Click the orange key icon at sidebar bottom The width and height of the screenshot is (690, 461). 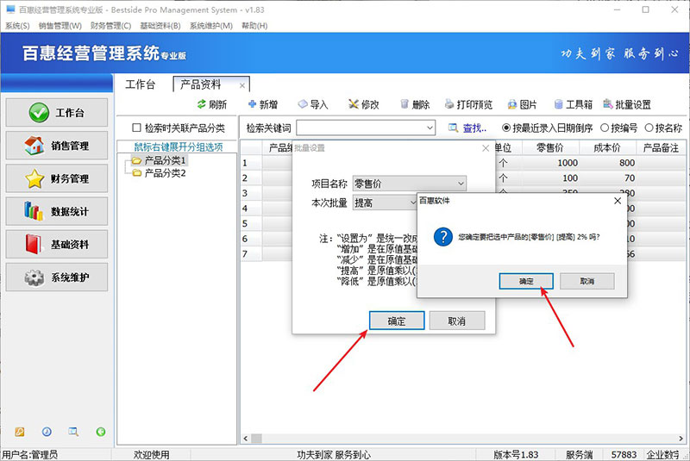[19, 432]
